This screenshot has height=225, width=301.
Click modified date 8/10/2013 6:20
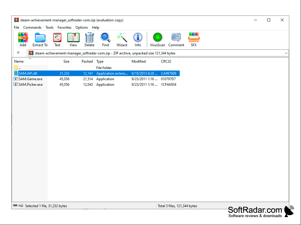point(144,73)
